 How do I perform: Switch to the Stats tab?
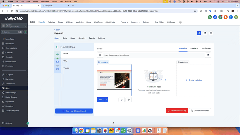tap(65, 38)
